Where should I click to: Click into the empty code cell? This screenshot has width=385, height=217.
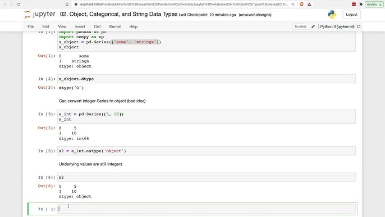click(207, 209)
